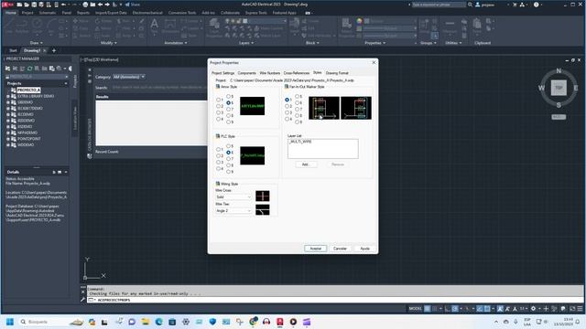Click the Text tool icon in Annotation panel

[x=154, y=25]
